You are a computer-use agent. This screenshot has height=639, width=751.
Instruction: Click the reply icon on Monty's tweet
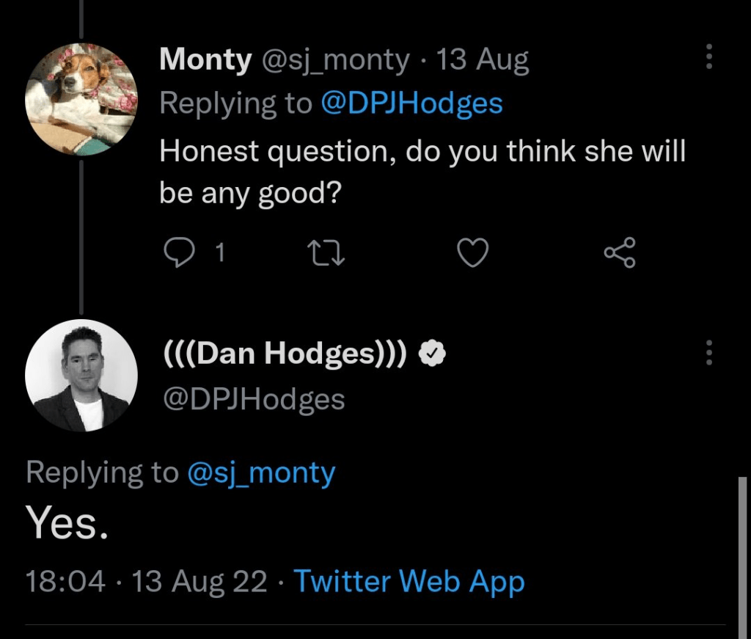[177, 253]
